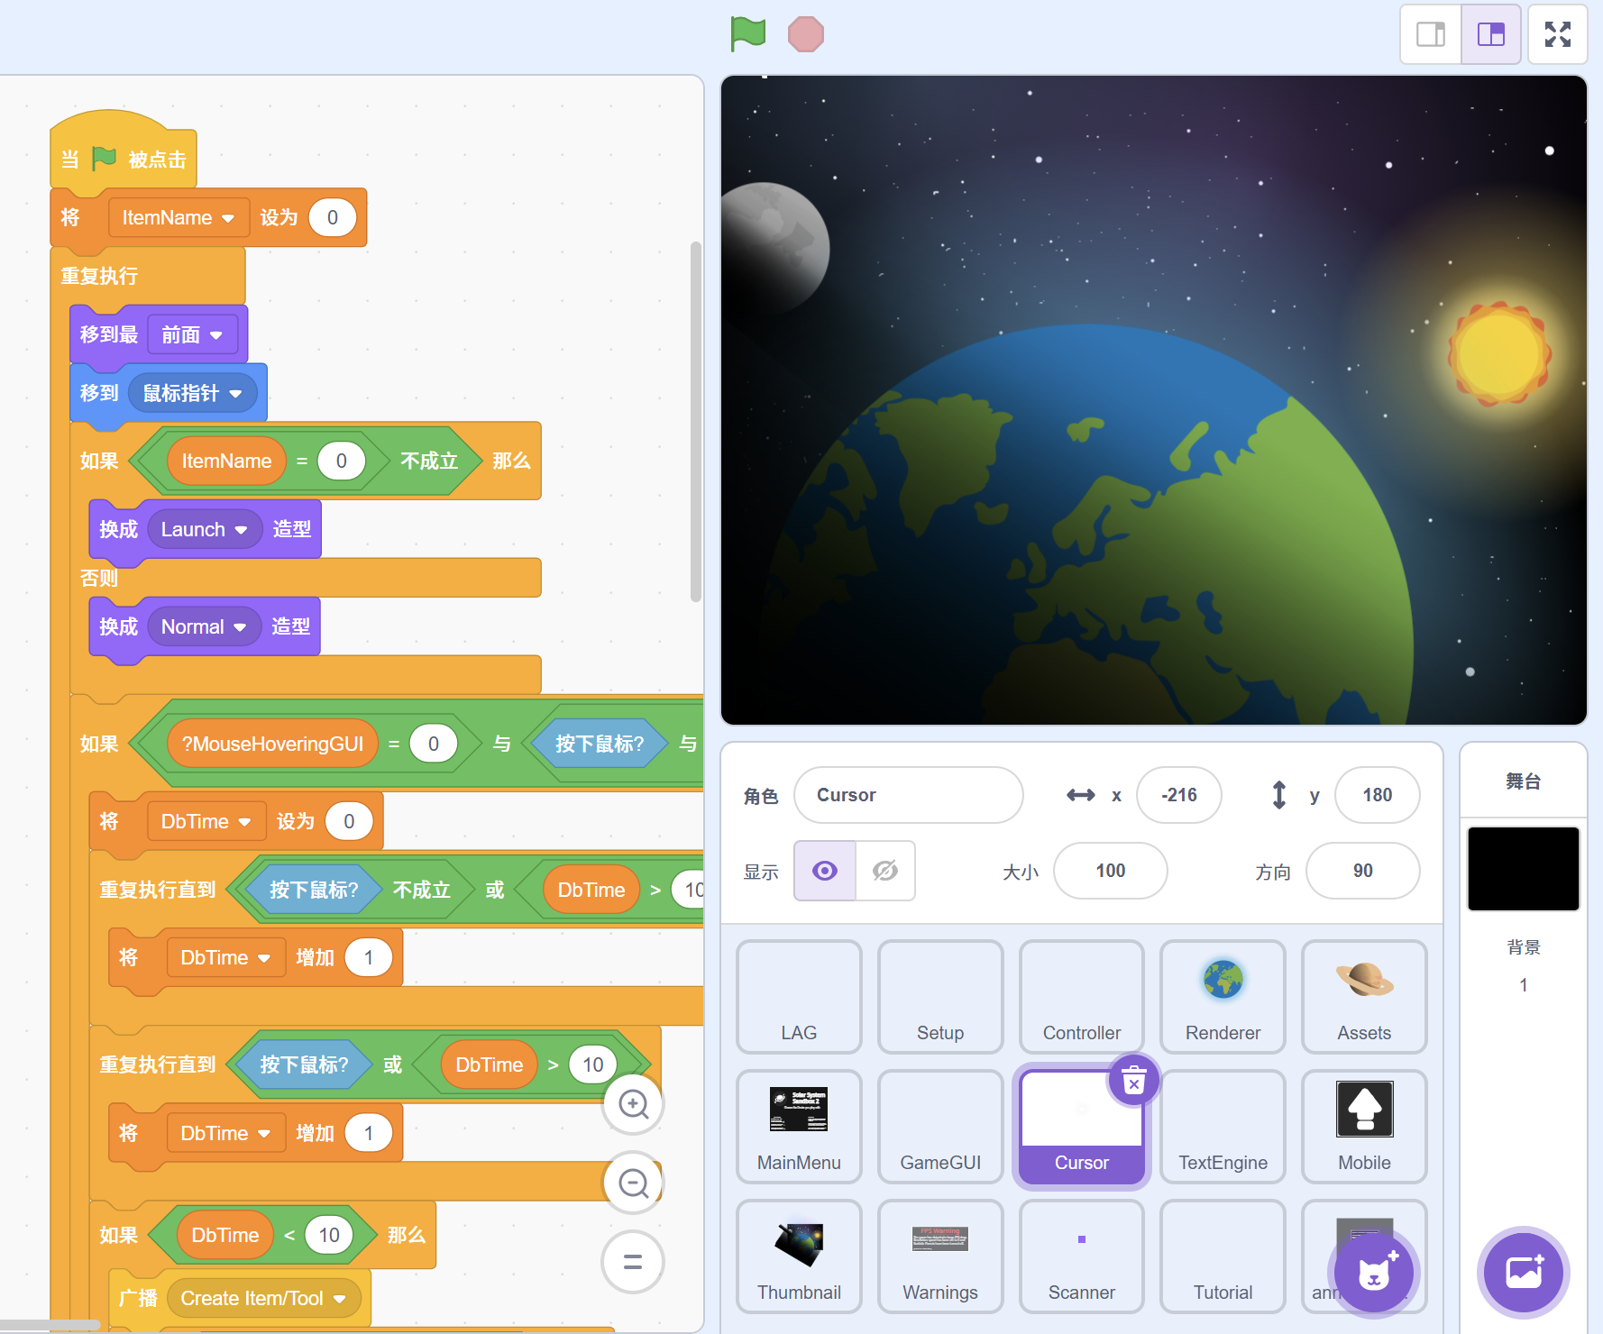Switch to small stage layout
1603x1334 pixels.
pyautogui.click(x=1430, y=34)
